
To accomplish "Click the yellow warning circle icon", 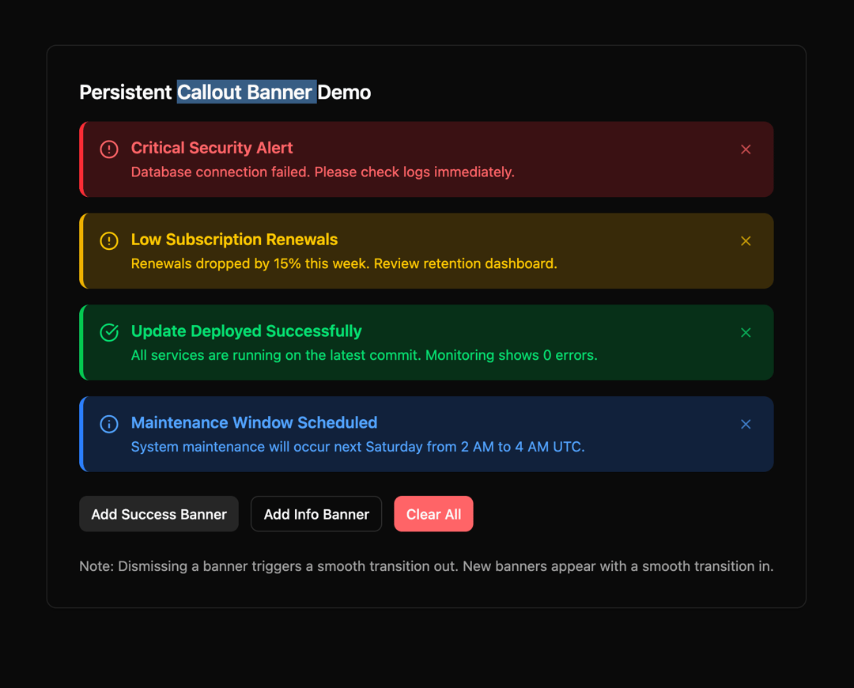I will (x=109, y=240).
